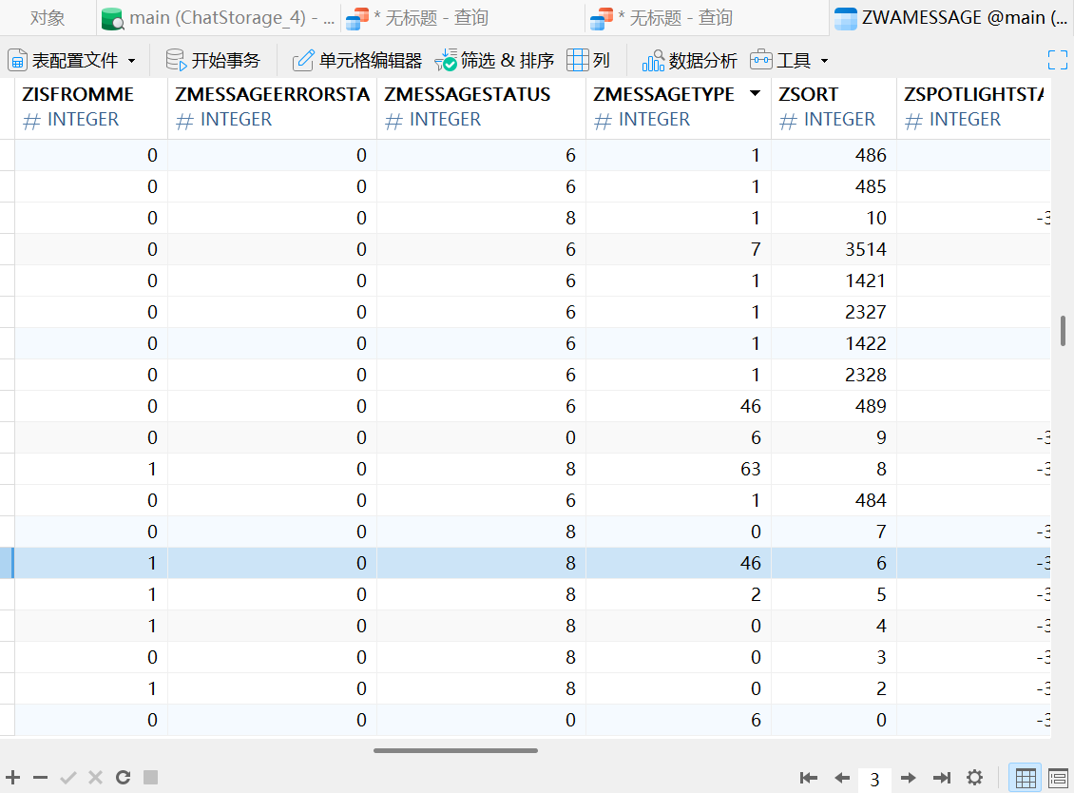This screenshot has width=1074, height=793.
Task: Click the highlighted row's selection marker
Action: tap(7, 563)
